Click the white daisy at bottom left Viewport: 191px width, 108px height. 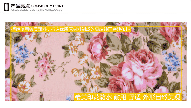pos(24,87)
